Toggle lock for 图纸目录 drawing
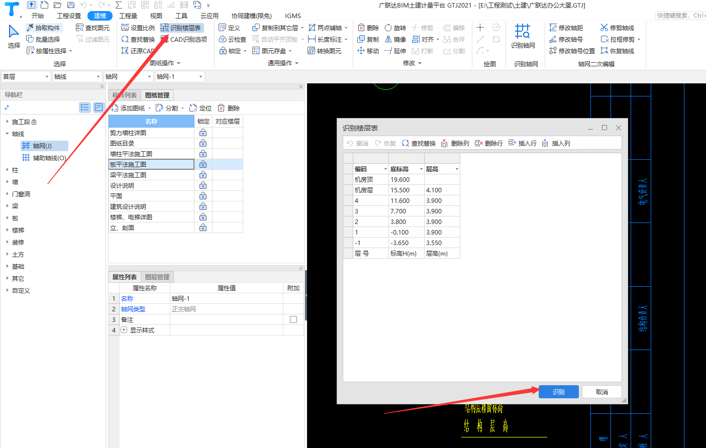The image size is (706, 448). click(x=203, y=143)
